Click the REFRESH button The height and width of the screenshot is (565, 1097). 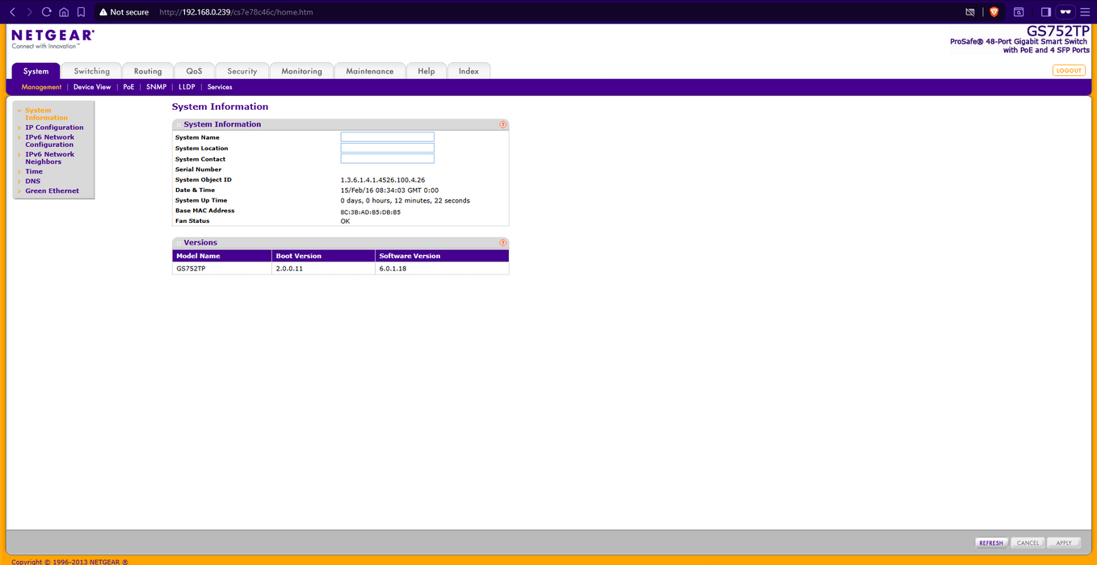pyautogui.click(x=991, y=543)
